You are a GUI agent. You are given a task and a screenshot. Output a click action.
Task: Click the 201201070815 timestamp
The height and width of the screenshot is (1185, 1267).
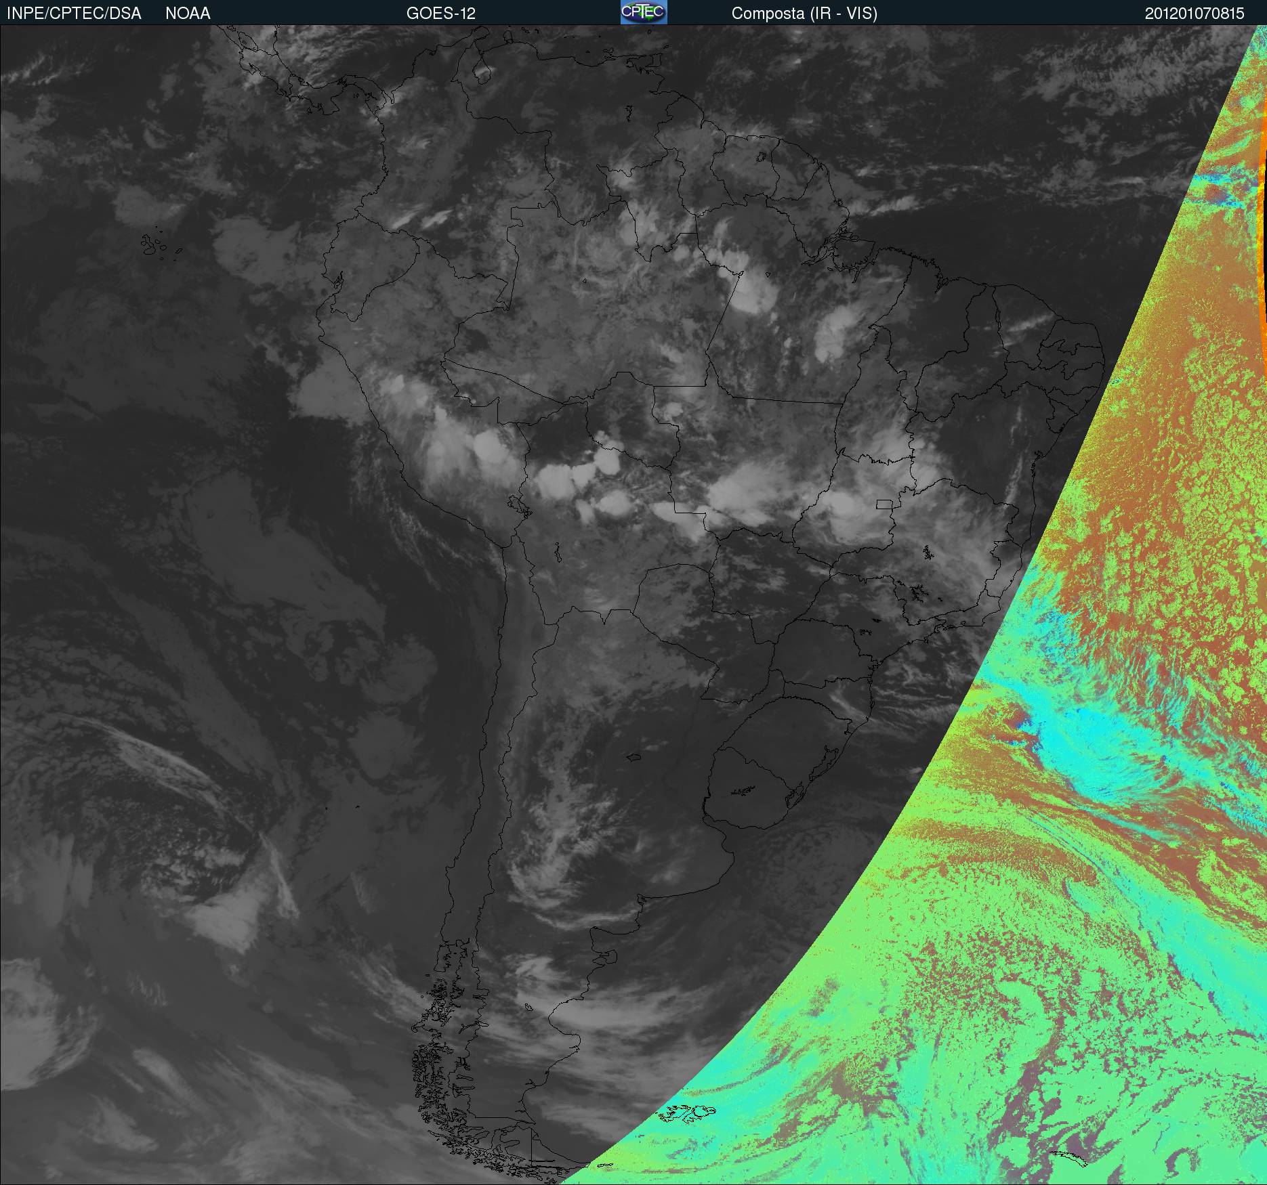[1195, 14]
